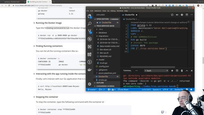Open the Extensions view in activity bar
This screenshot has width=204, height=115.
click(90, 47)
